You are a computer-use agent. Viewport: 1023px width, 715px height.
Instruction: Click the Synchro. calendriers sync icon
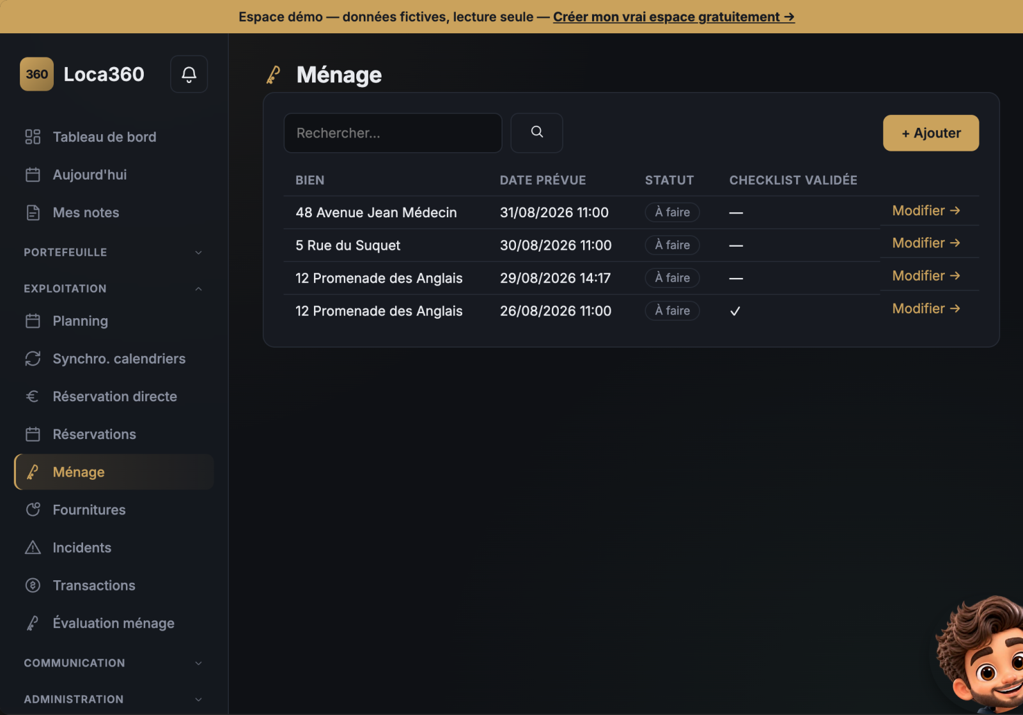33,358
